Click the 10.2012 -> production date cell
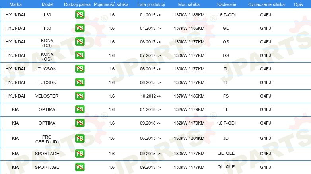 point(151,96)
